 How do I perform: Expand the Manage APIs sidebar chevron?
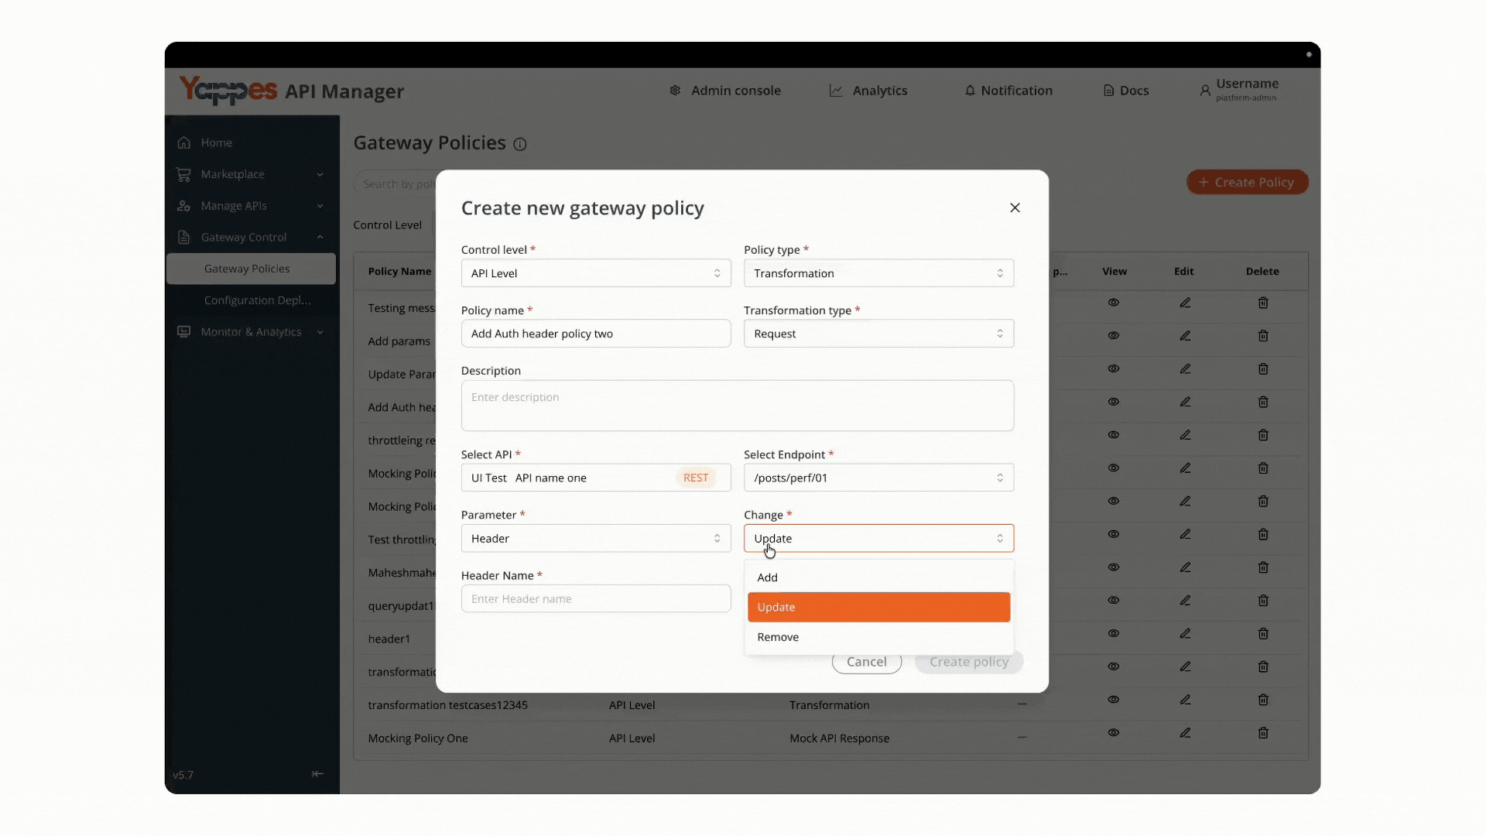[x=320, y=206]
